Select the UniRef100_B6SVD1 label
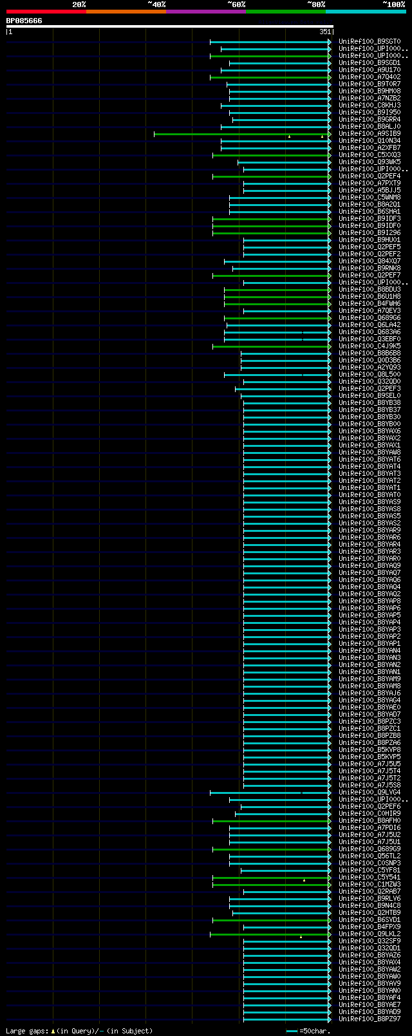Viewport: 412px width, 1036px height. pyautogui.click(x=370, y=920)
